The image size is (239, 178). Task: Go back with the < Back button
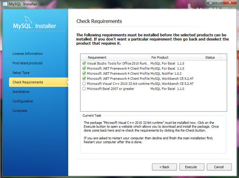[x=164, y=167]
